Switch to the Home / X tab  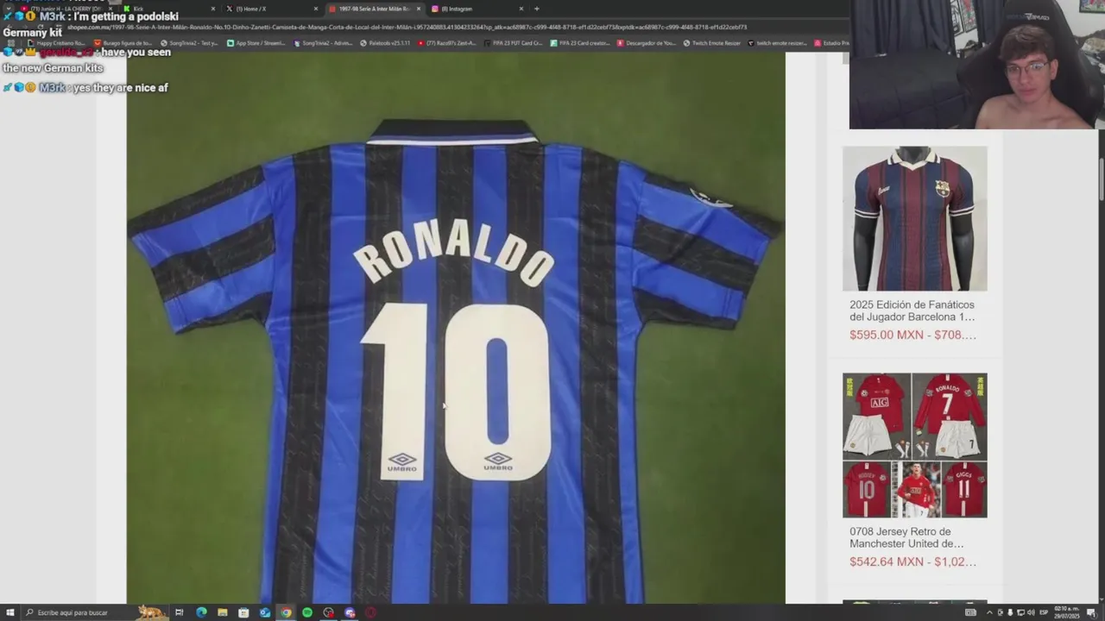(x=271, y=9)
